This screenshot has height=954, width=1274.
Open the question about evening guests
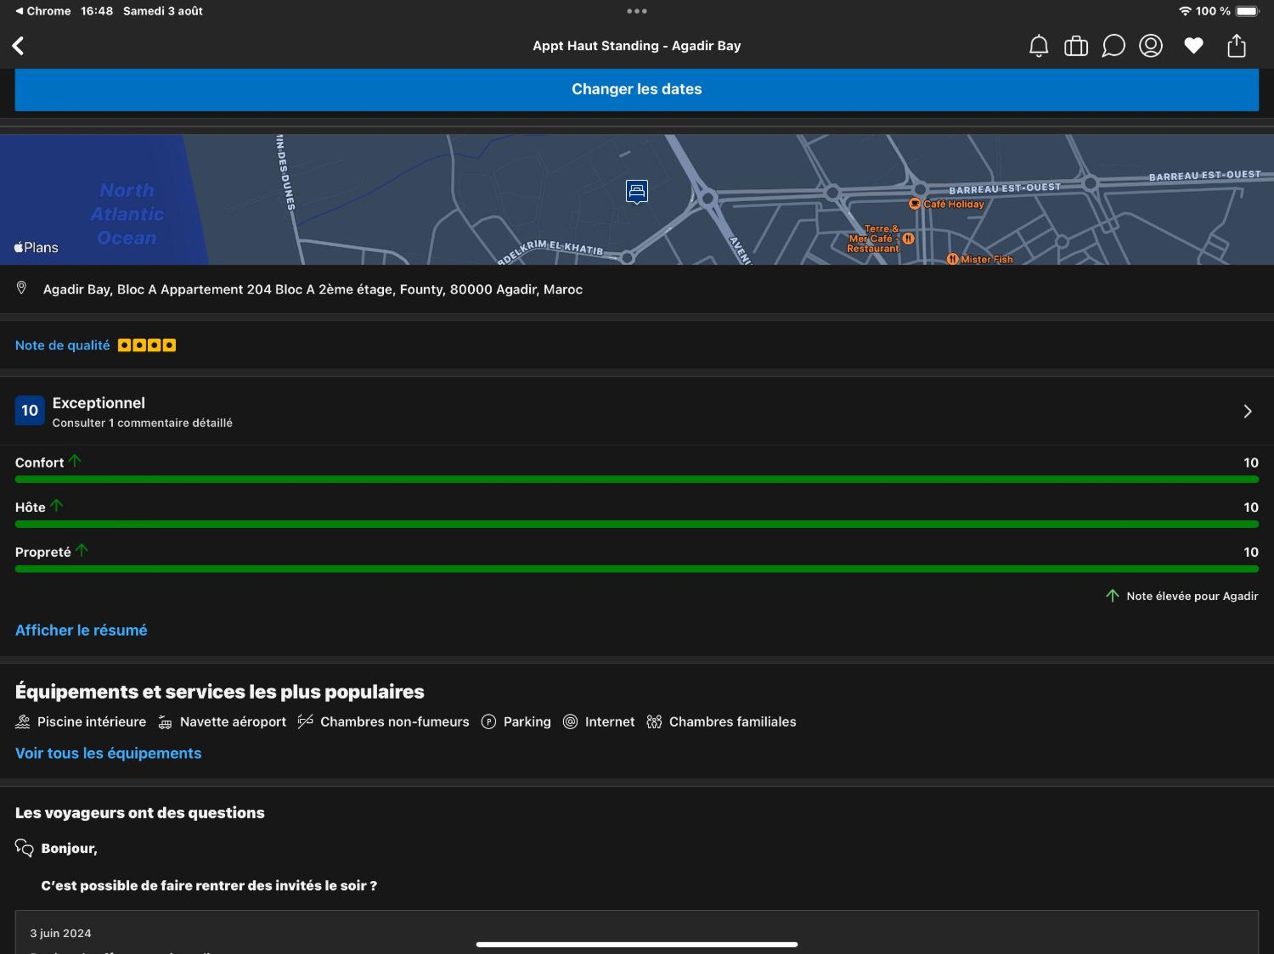[x=209, y=885]
